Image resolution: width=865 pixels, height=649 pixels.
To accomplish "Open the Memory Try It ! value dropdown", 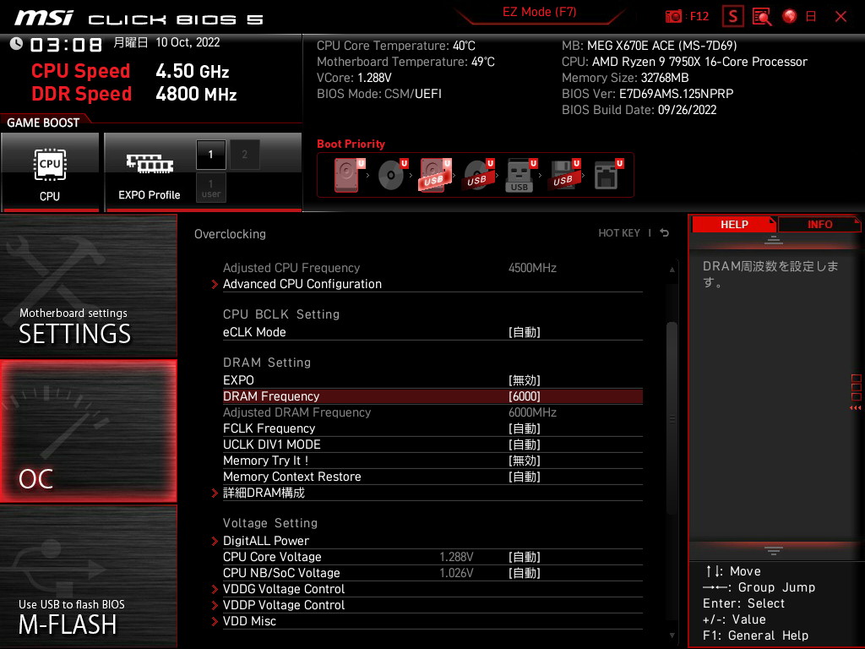I will pos(524,461).
